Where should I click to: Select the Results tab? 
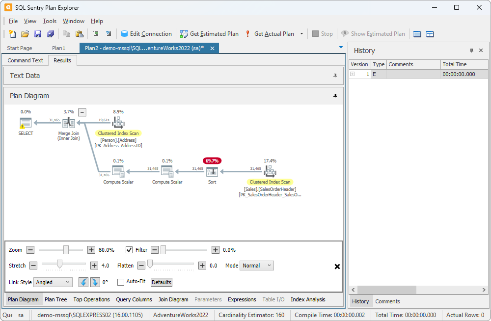coord(62,60)
